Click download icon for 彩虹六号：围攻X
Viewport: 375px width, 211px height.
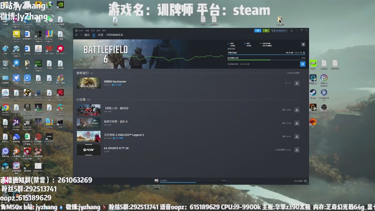[297, 110]
